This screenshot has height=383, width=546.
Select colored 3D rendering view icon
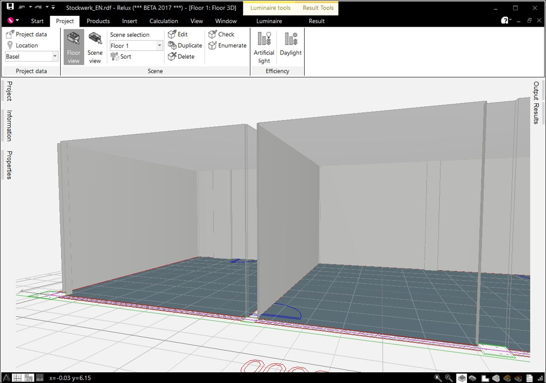click(x=507, y=378)
